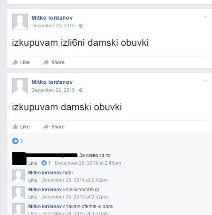212x215 pixels.
Task: Open Mitko Iordanov profile from second post header
Action: (52, 82)
